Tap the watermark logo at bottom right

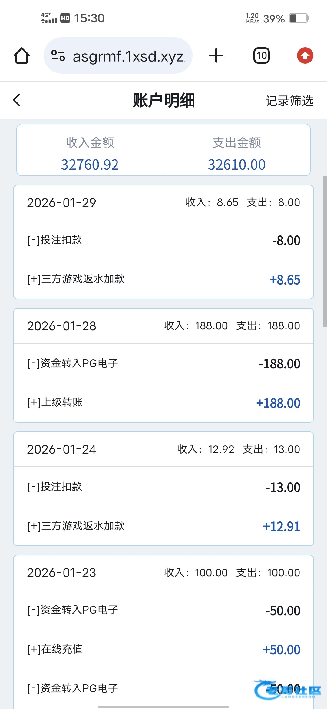click(287, 689)
